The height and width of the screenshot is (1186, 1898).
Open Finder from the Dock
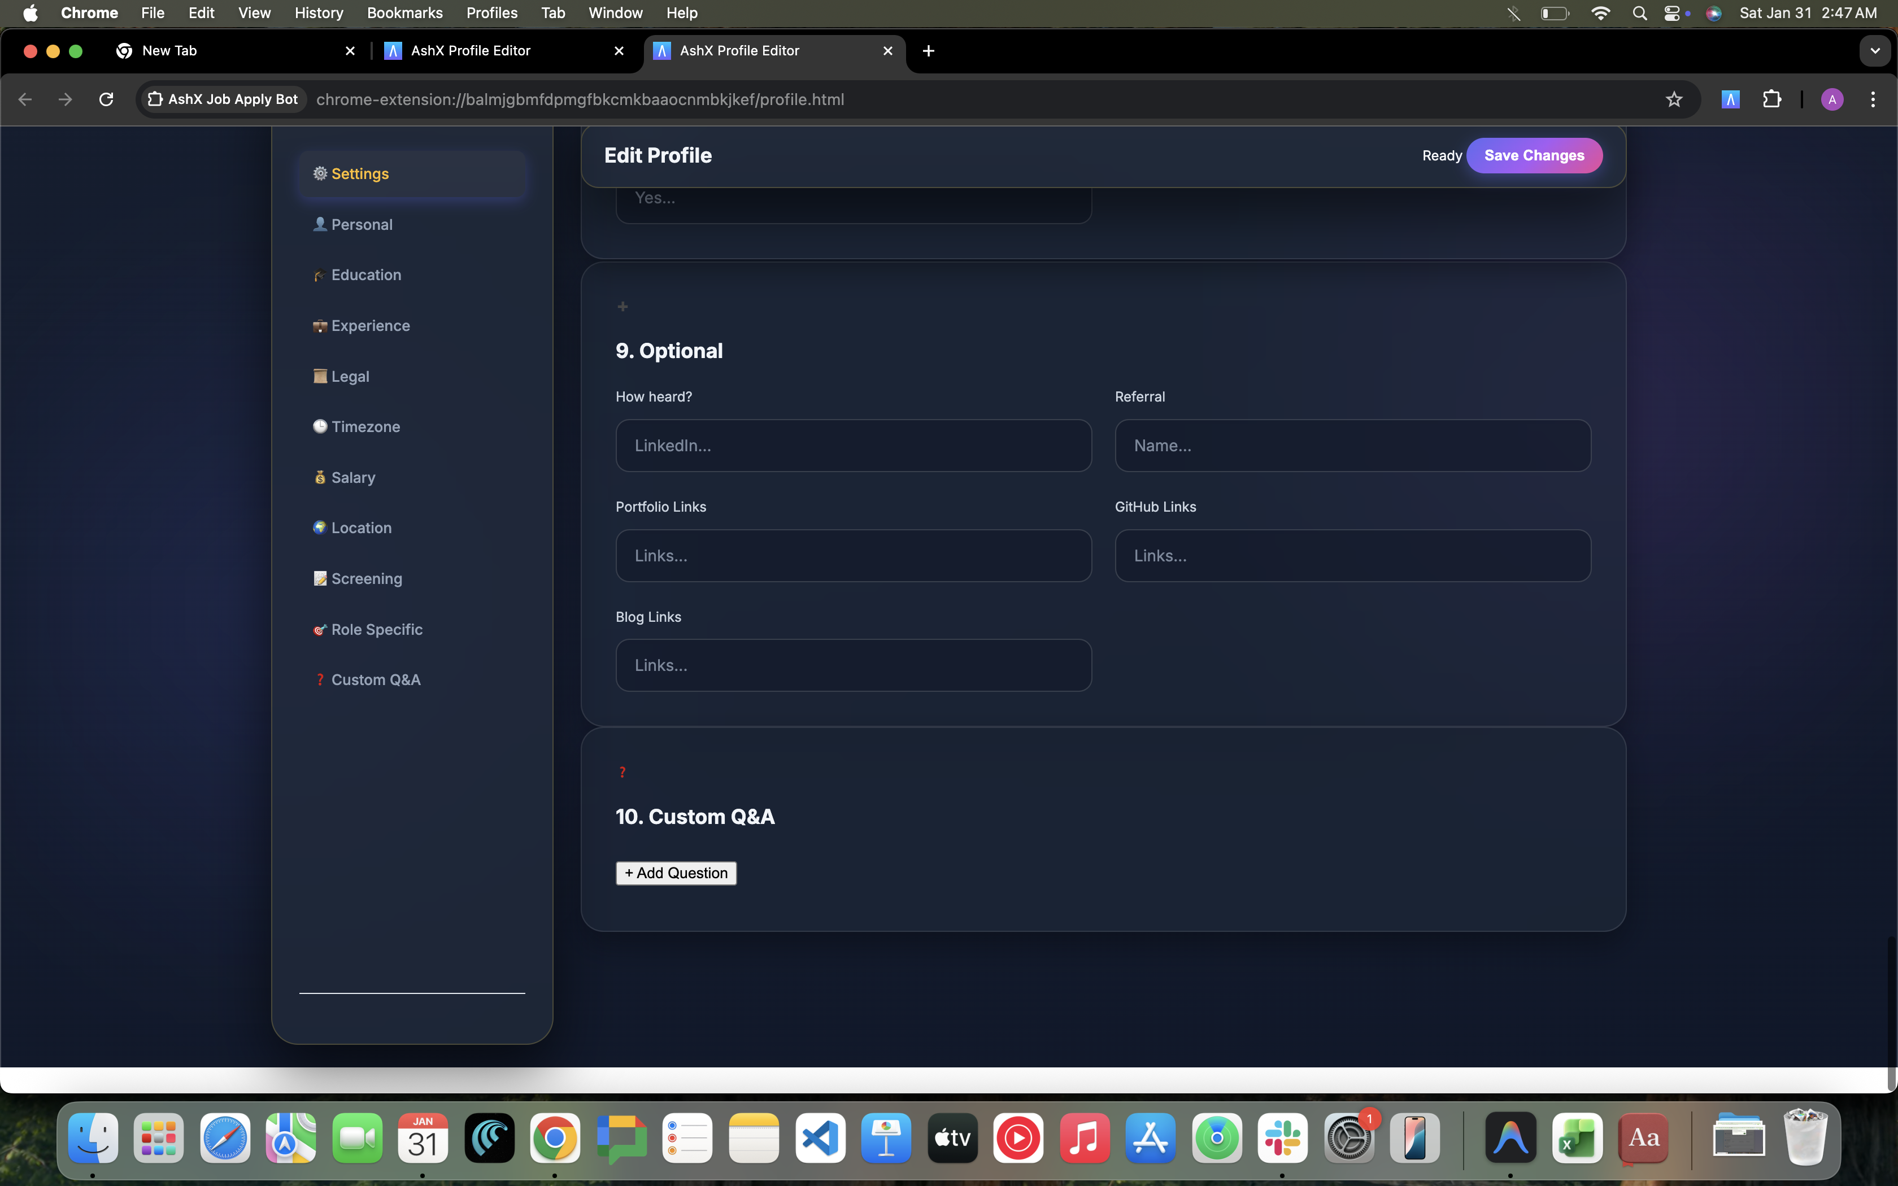point(93,1138)
